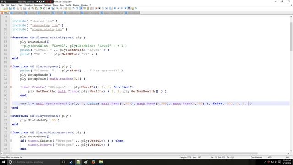This screenshot has height=165, width=293.
Task: Create a new document from toolbar
Action: coord(3,8)
